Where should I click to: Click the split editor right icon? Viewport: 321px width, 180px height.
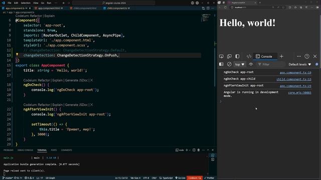(208, 8)
